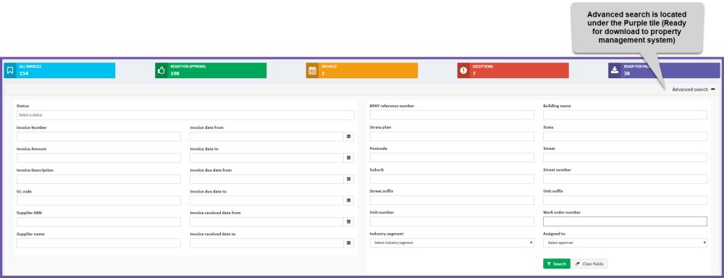The height and width of the screenshot is (278, 724).
Task: Open the purple Ready for Payment tile
Action: 664,71
